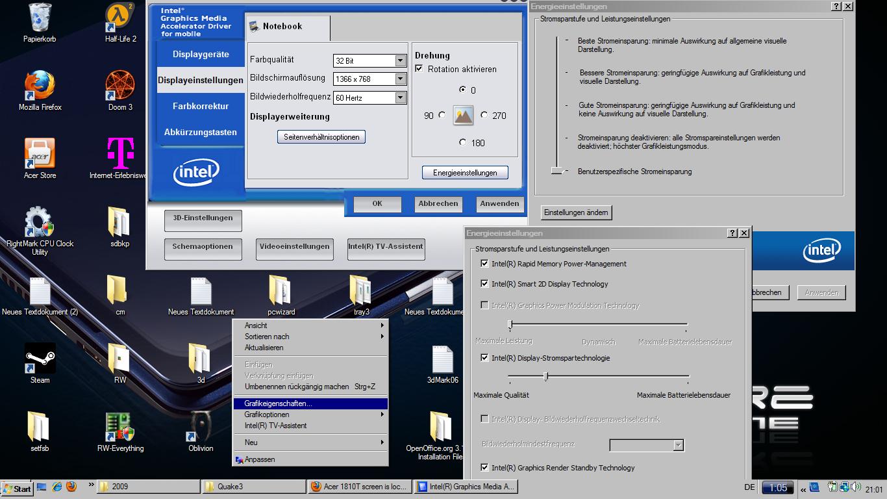Open Mozilla Firefox desktop icon
Screen dimensions: 887x499
point(40,85)
